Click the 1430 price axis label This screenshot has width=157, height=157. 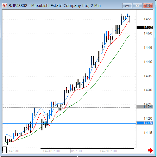point(148,90)
